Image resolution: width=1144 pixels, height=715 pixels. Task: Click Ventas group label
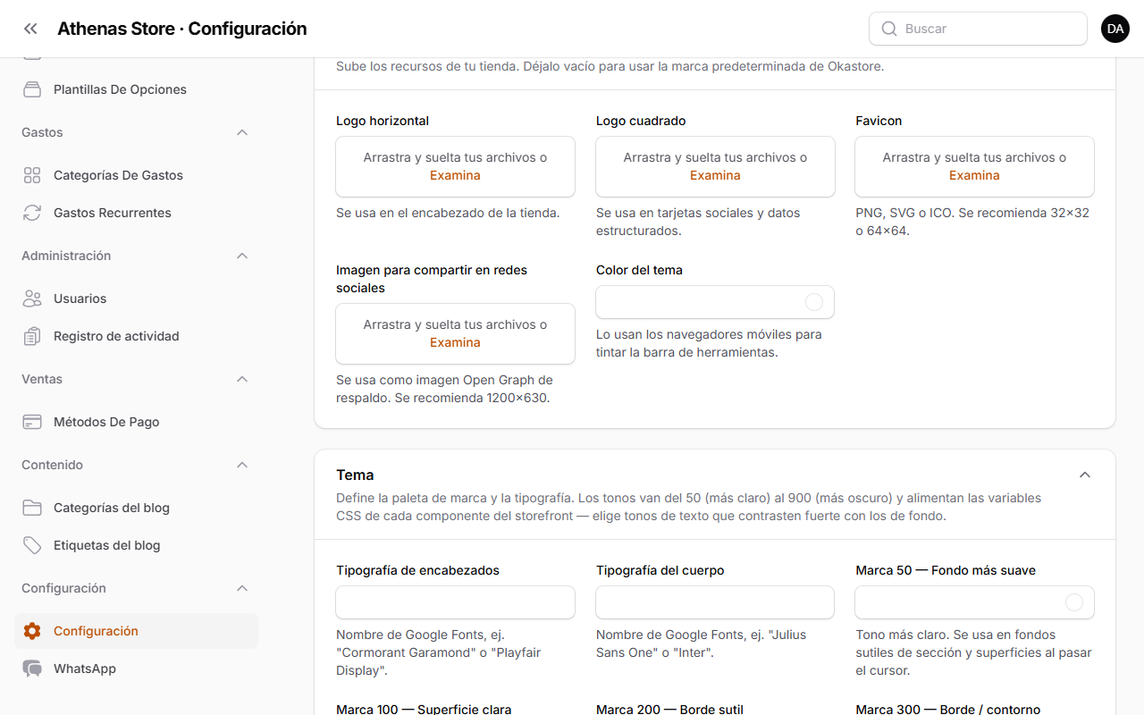pyautogui.click(x=42, y=379)
